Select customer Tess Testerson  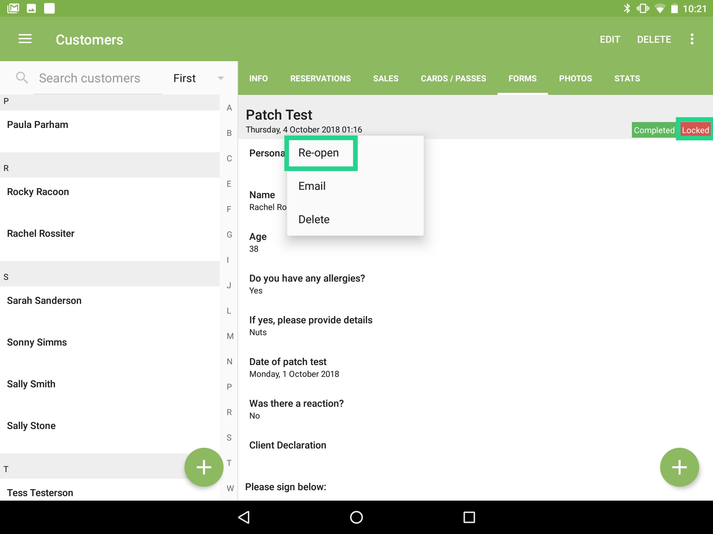tap(110, 489)
